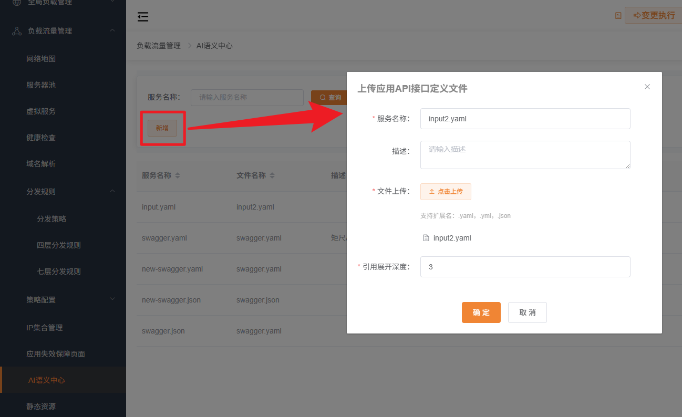Click the 负载流量管理 breadcrumb link
Image resolution: width=682 pixels, height=417 pixels.
tap(159, 46)
